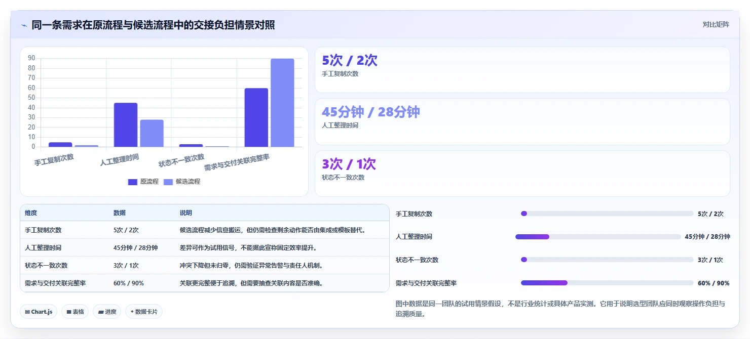Click the 45分钟 / 28分钟 table cell
This screenshot has width=750, height=339.
pos(136,248)
